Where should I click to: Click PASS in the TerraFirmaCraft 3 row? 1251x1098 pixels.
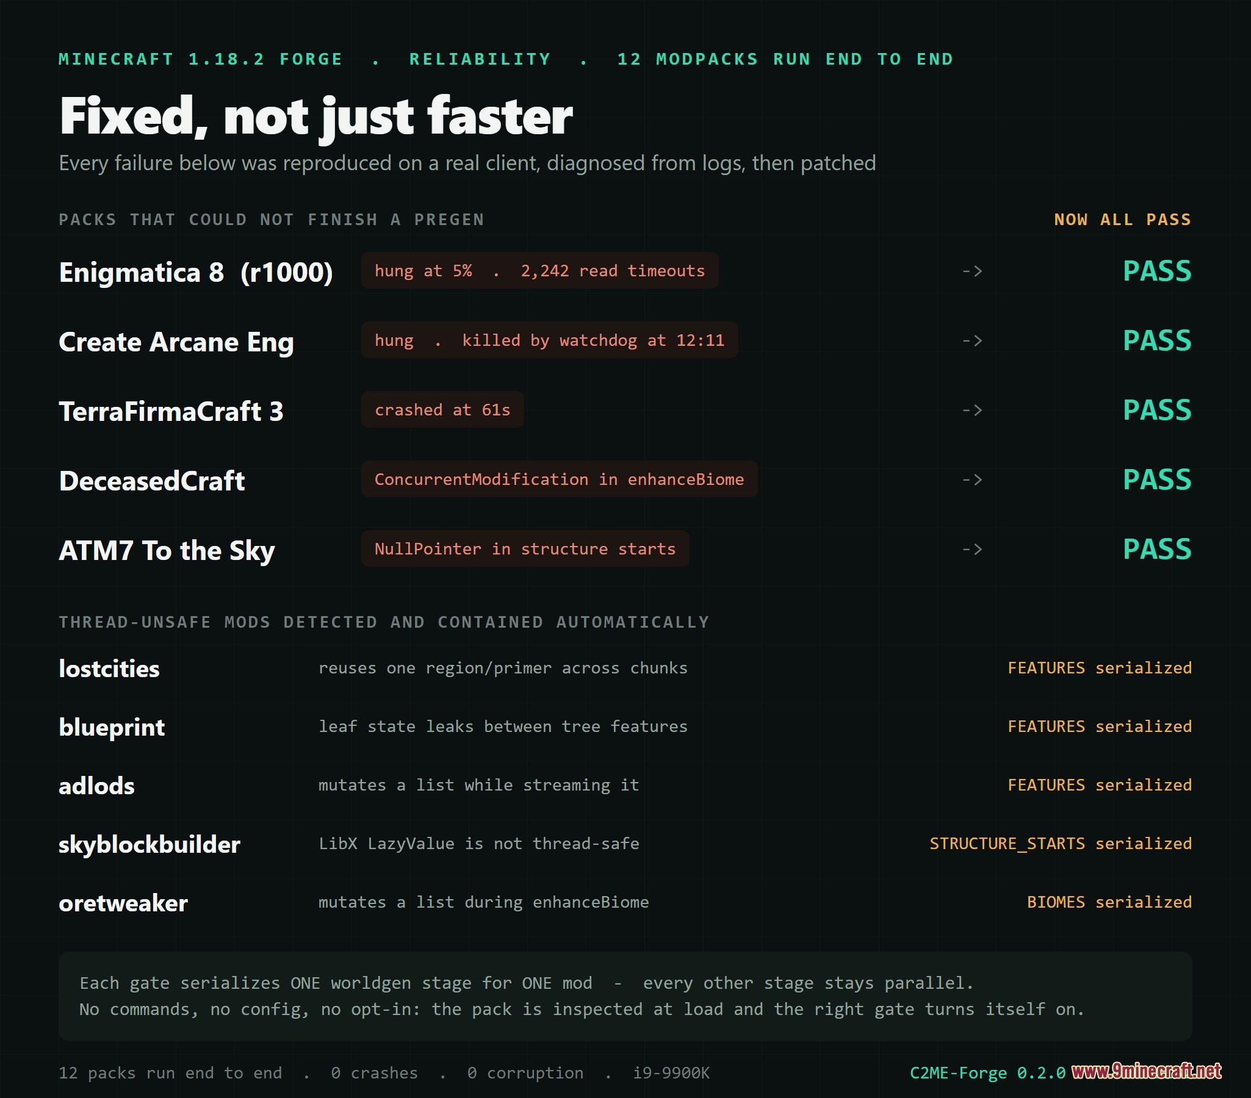(x=1158, y=411)
